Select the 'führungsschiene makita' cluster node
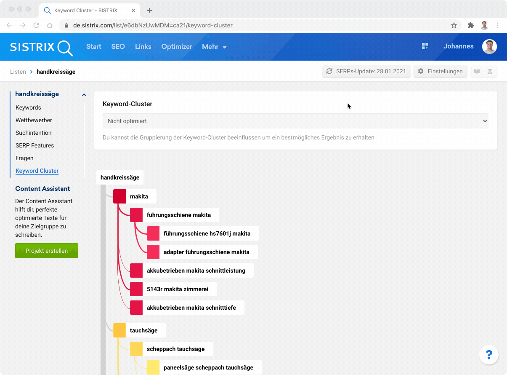The width and height of the screenshot is (507, 375). 179,215
